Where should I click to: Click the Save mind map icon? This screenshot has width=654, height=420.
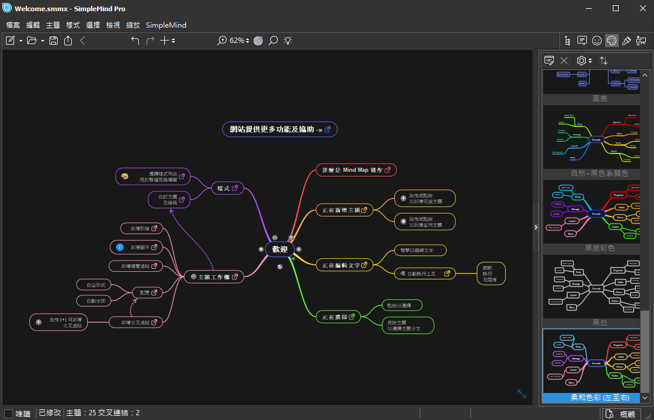pos(54,41)
